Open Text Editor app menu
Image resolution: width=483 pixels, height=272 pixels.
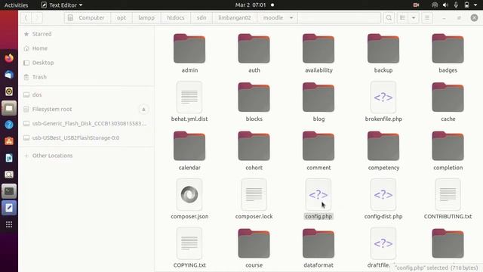point(62,5)
